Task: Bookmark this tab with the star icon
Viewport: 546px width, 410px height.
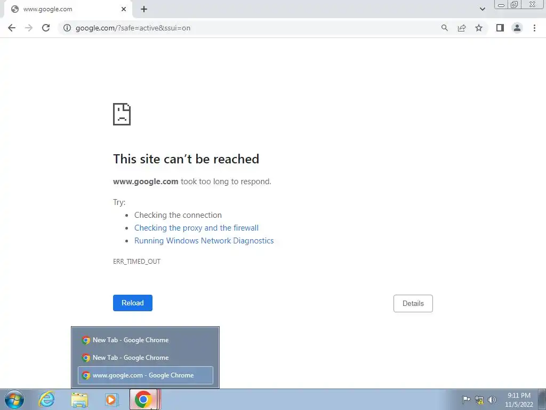Action: pos(479,28)
